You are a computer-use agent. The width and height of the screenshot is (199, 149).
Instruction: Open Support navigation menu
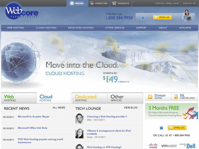141,28
